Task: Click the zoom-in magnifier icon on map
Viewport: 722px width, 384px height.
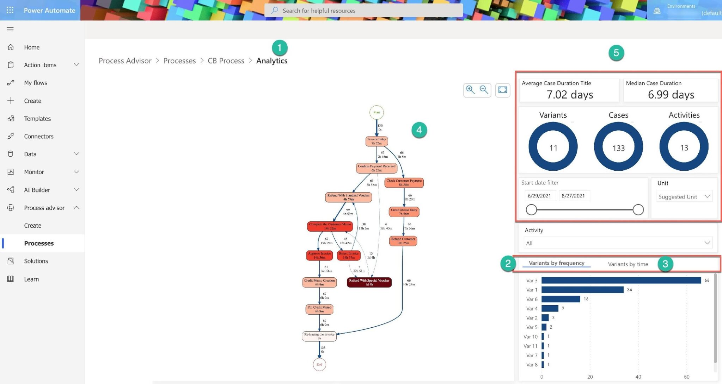Action: click(470, 89)
